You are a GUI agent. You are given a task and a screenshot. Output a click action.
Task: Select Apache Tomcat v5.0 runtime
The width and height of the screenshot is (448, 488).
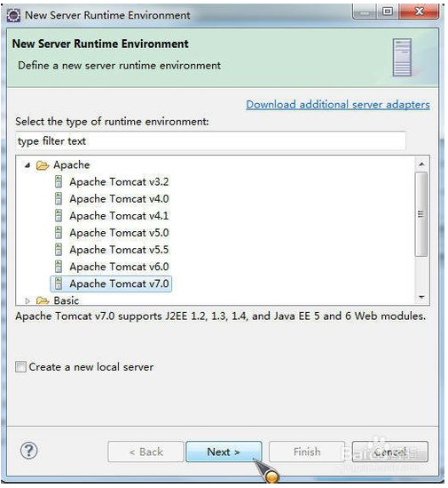119,233
